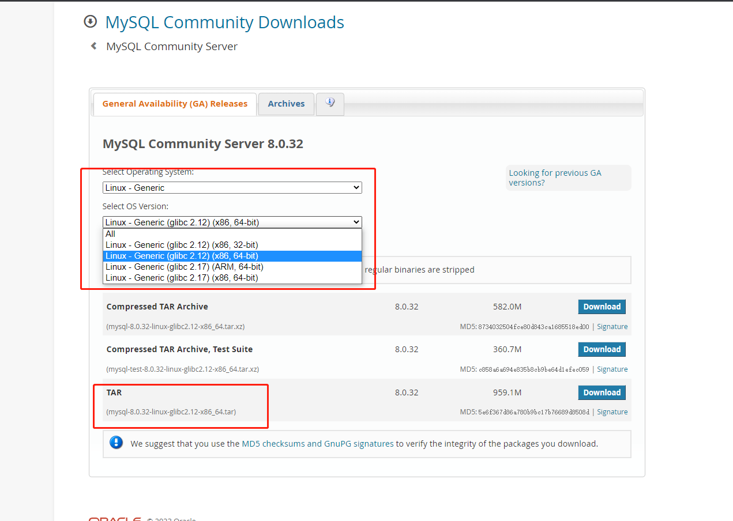Click the back chevron before MySQL Community Server
733x521 pixels.
(x=93, y=46)
